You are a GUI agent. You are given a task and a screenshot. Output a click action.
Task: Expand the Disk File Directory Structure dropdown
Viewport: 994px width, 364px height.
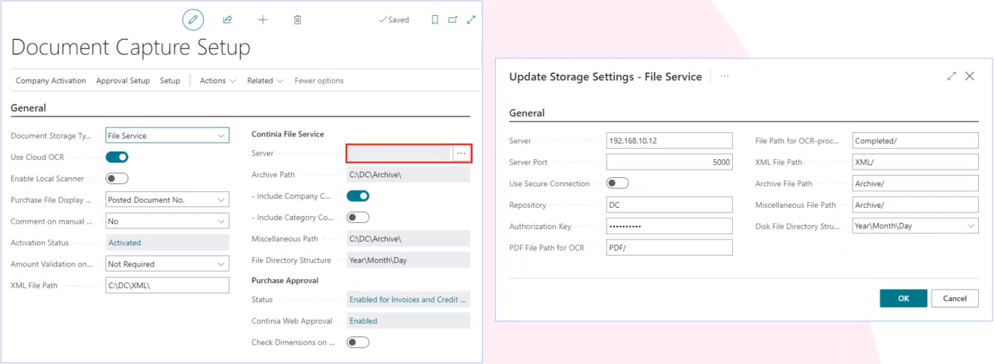(916, 226)
